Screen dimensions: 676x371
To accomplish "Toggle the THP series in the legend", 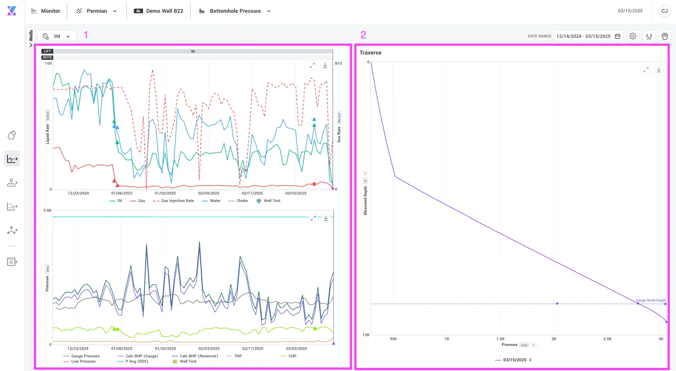I will tap(234, 356).
